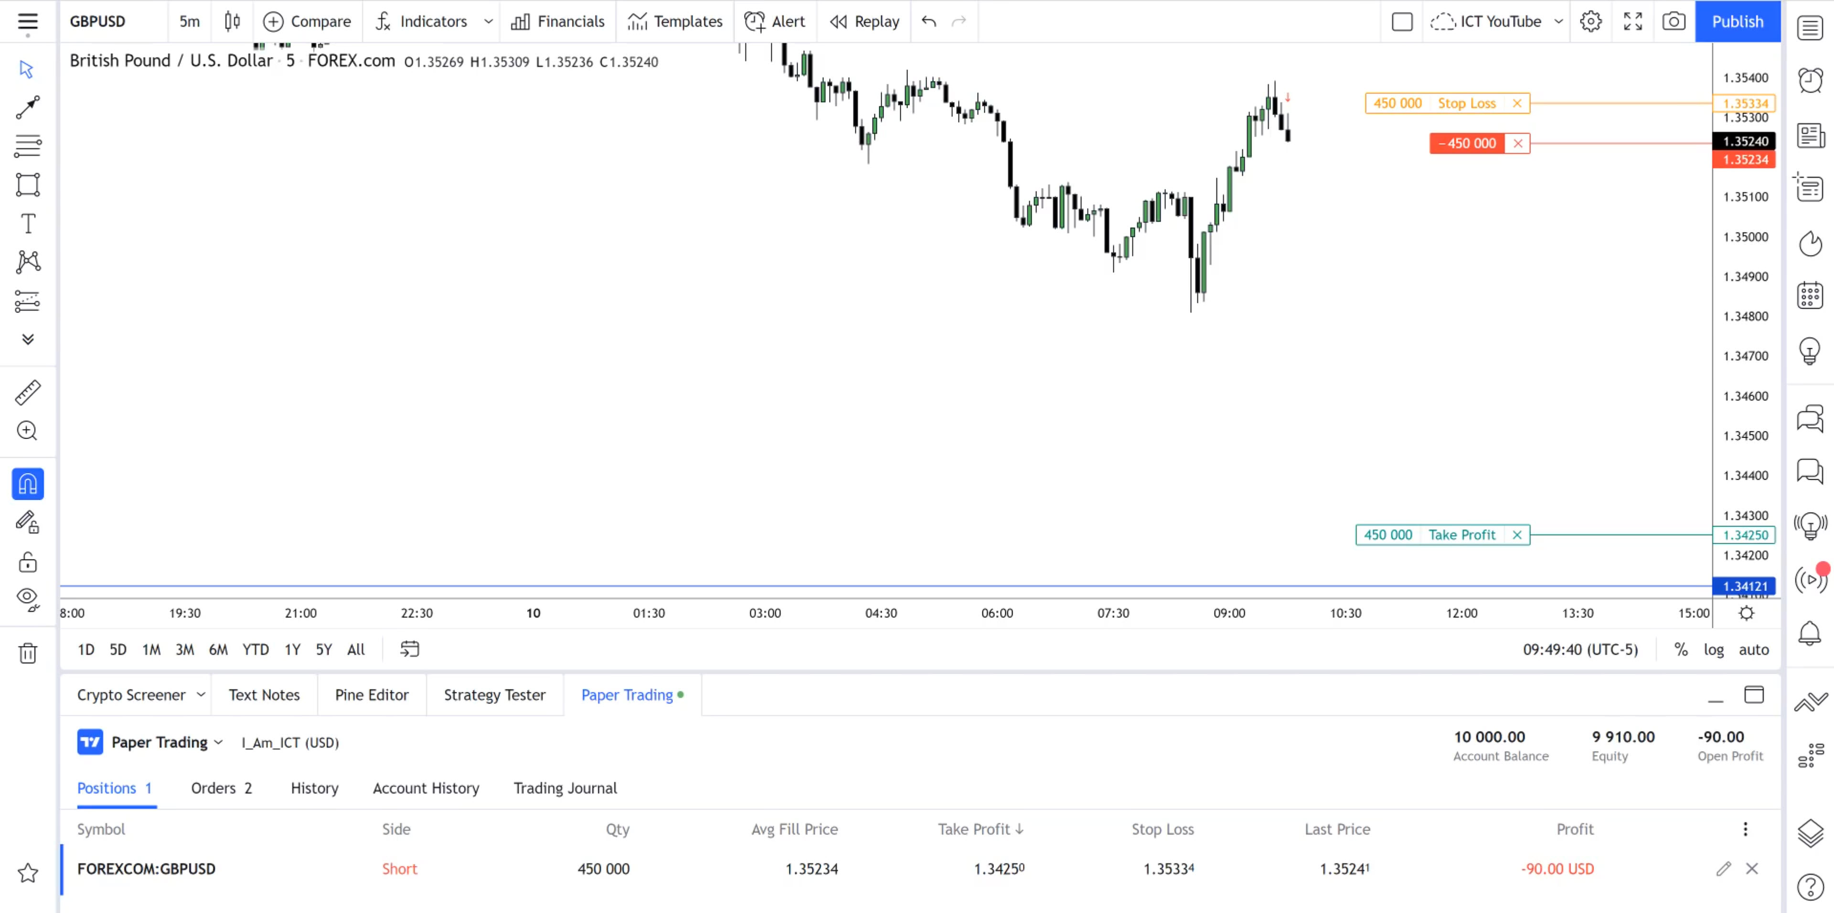
Task: Switch to the Text Notes tab
Action: (264, 694)
